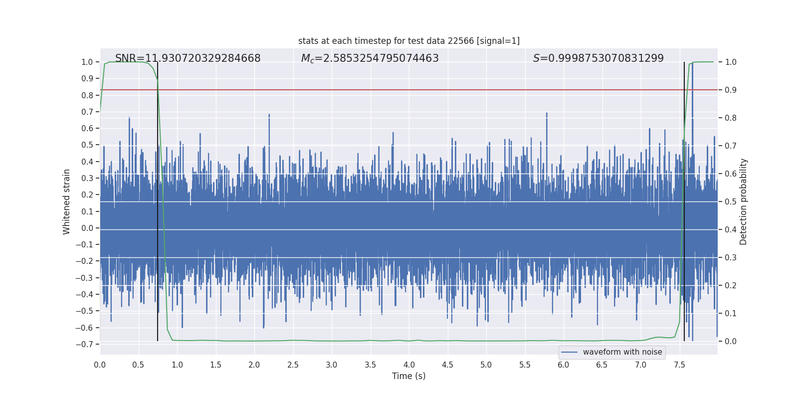The height and width of the screenshot is (399, 798).
Task: Click the blue line sample in legend
Action: click(x=569, y=352)
